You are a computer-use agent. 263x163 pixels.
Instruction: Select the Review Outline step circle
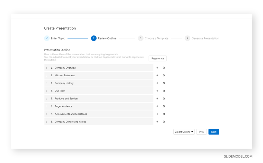coord(94,38)
